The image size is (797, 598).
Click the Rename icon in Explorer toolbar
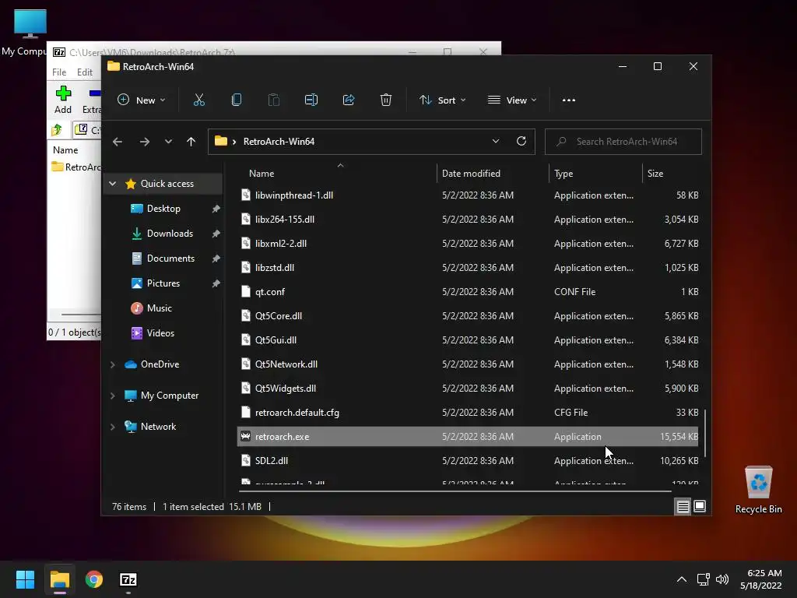click(x=311, y=100)
